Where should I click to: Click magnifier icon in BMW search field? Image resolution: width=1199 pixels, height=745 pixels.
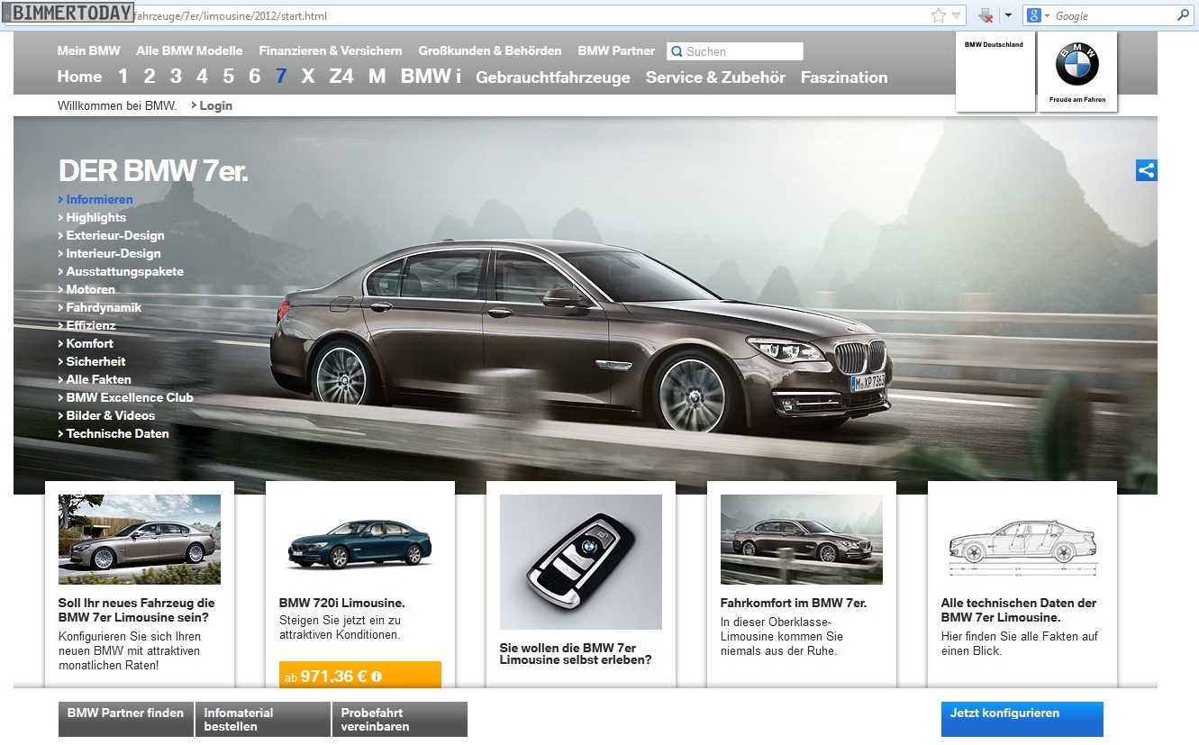coord(677,51)
